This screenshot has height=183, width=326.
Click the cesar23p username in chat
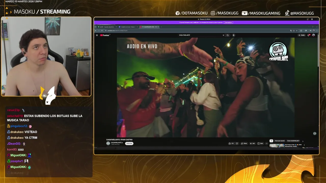(x=13, y=110)
